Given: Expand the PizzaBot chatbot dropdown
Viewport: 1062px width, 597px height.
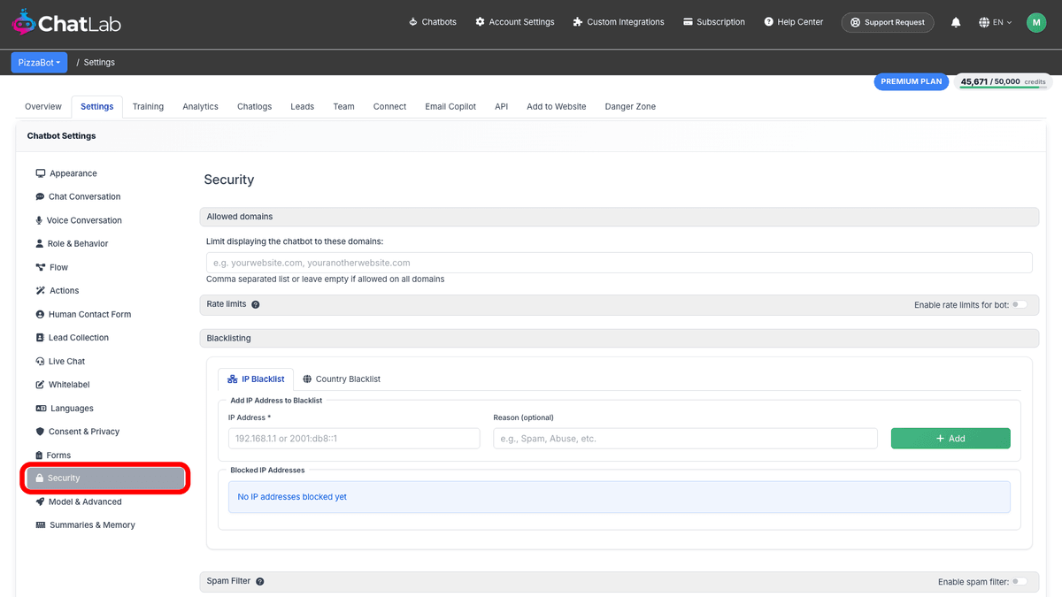Looking at the screenshot, I should pyautogui.click(x=39, y=63).
